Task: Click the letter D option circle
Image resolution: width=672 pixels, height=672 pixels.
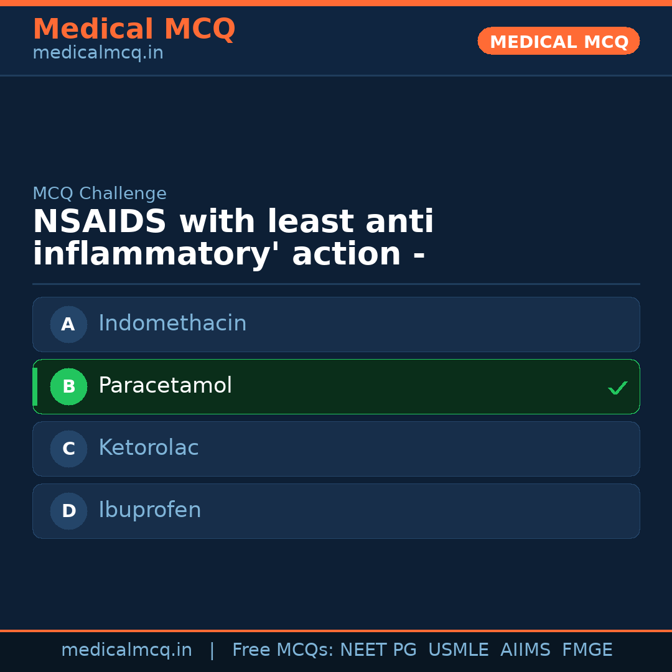Action: (68, 511)
